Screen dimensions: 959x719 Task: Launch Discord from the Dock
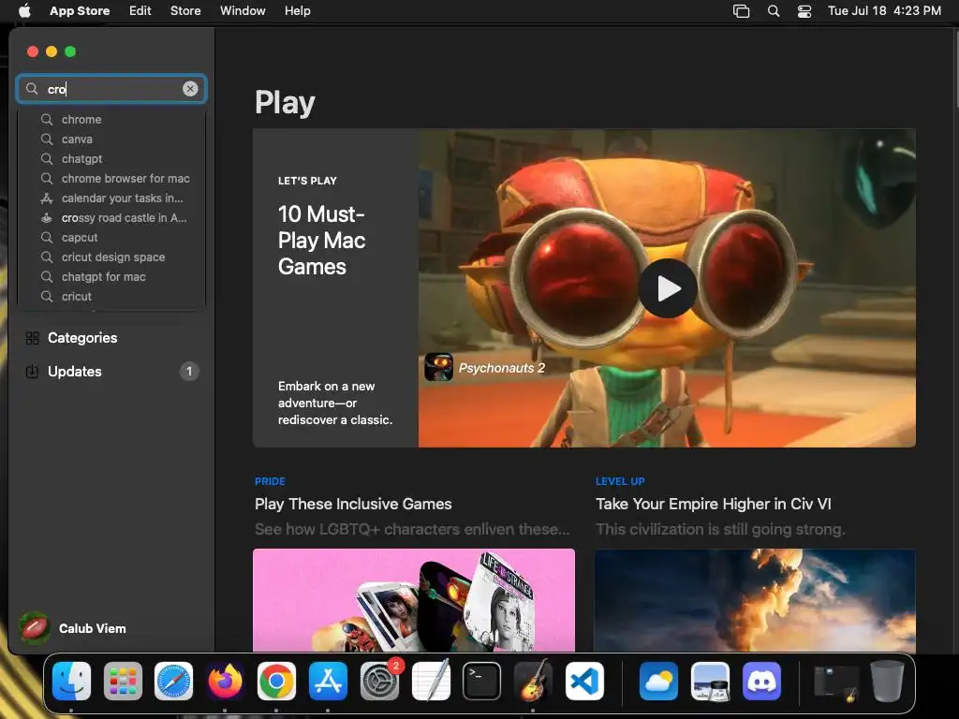(761, 681)
